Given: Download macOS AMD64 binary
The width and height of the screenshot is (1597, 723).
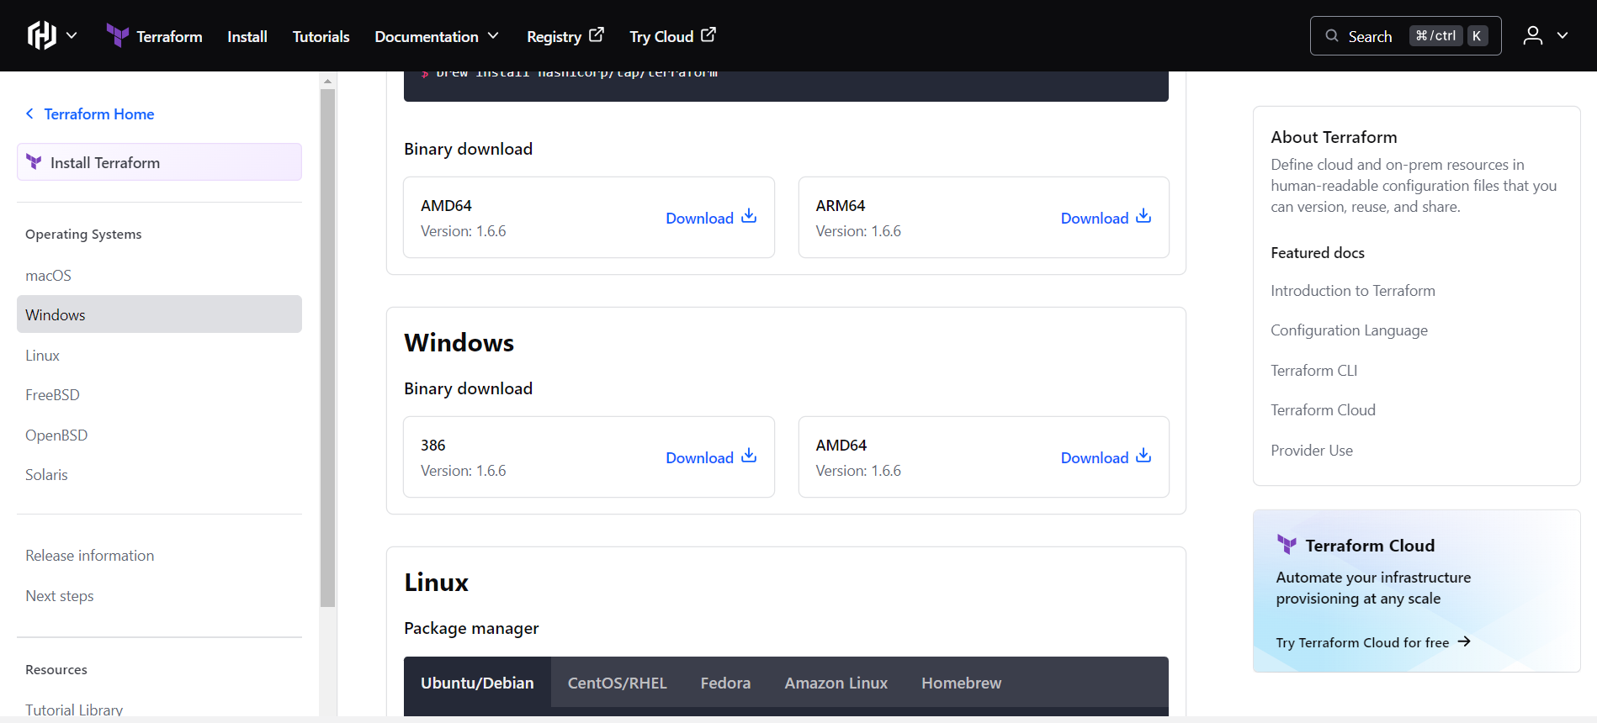Looking at the screenshot, I should 711,218.
